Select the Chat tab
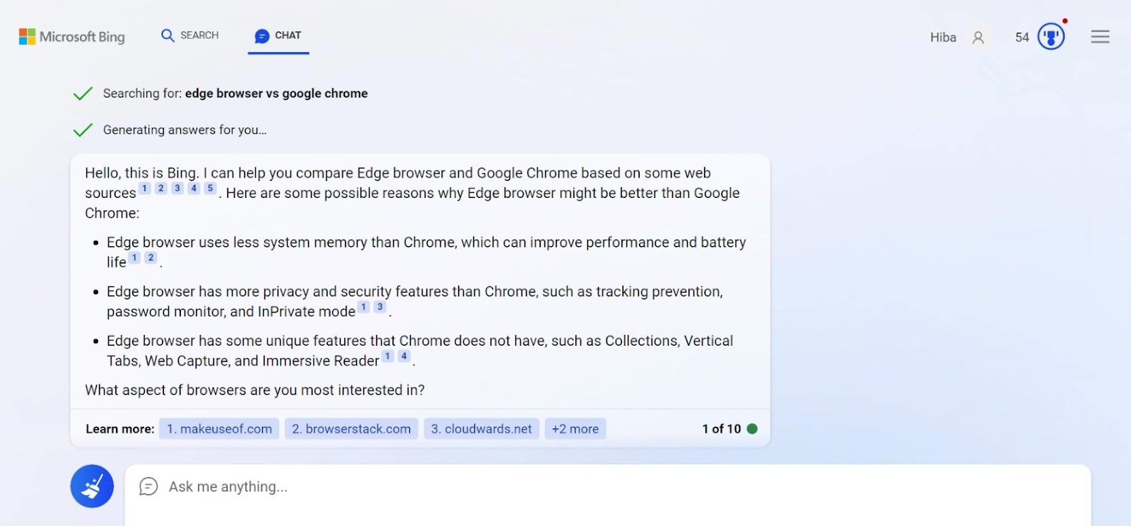 pos(279,35)
